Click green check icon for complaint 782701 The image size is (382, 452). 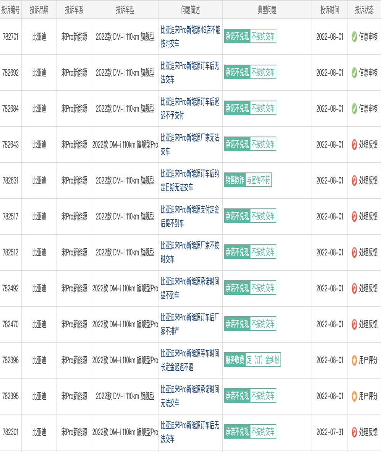coord(354,37)
